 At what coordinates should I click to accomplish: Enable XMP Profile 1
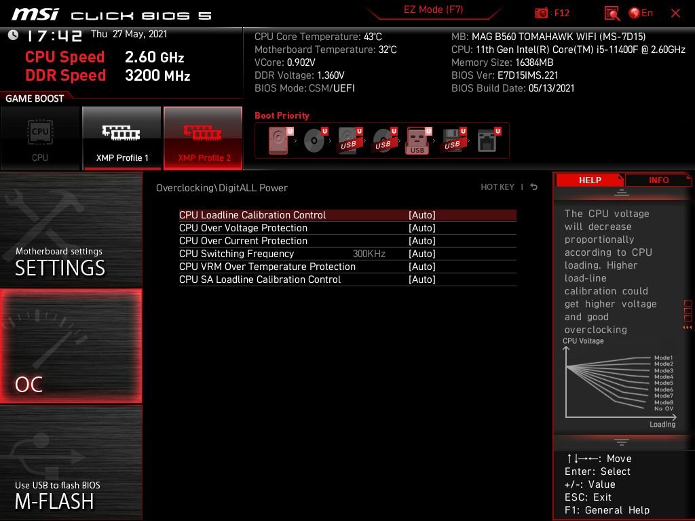point(122,138)
